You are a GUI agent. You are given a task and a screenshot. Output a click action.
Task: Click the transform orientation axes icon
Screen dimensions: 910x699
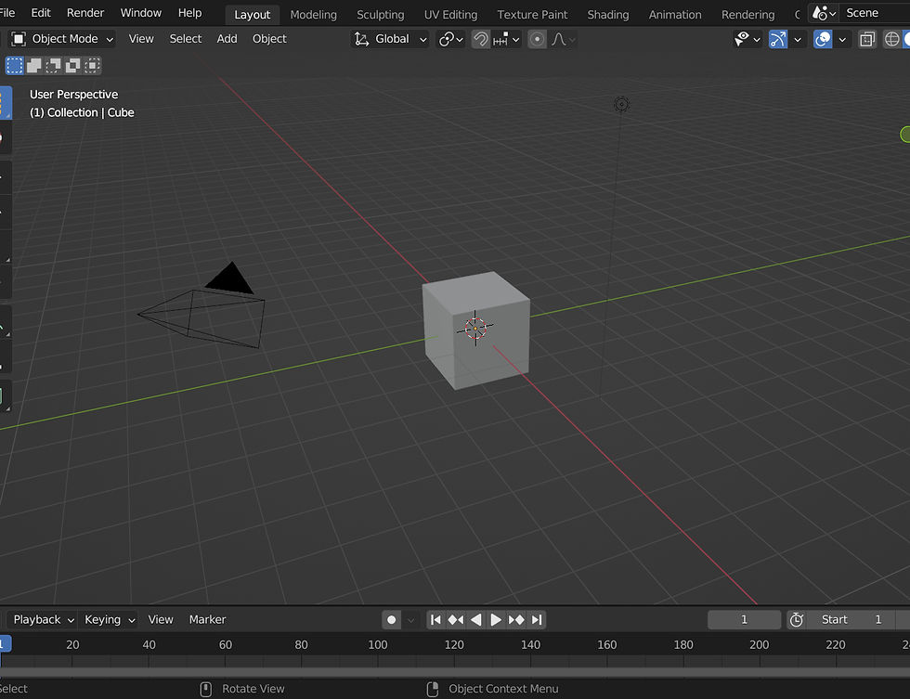361,39
